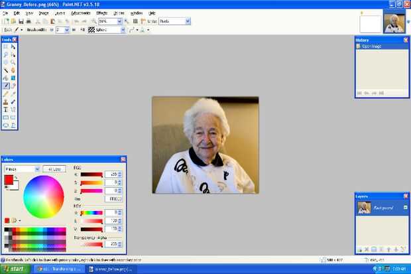Select the Eraser tool

(x=13, y=86)
